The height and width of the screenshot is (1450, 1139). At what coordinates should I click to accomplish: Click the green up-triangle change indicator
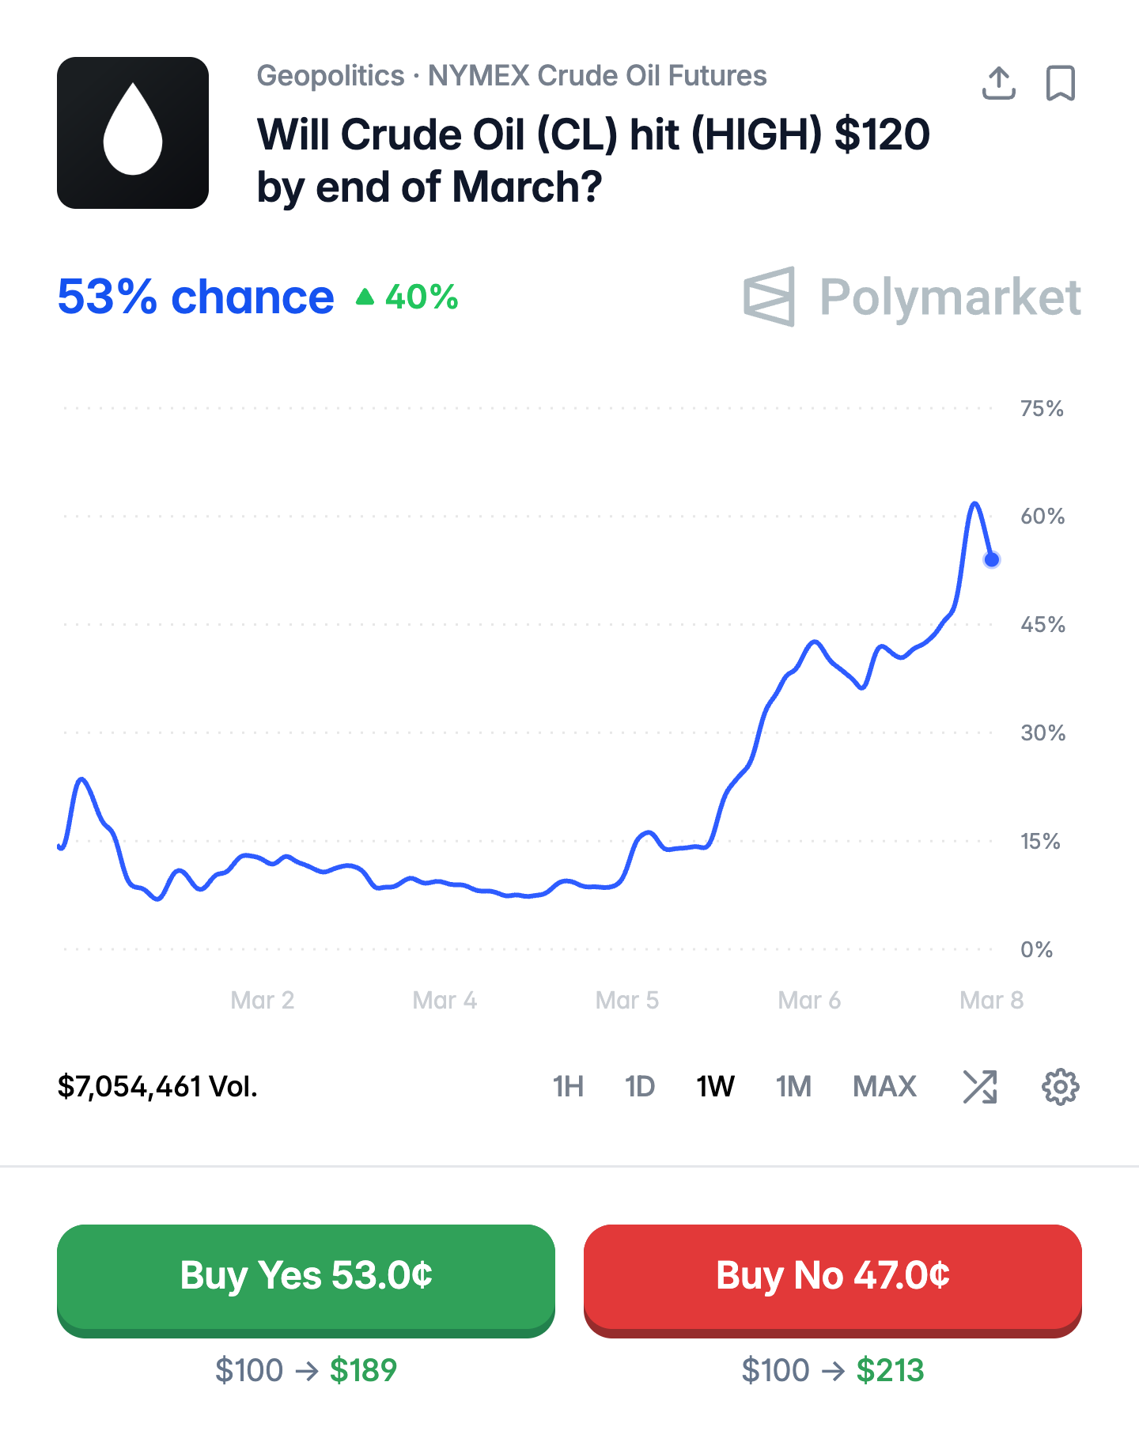(x=365, y=297)
